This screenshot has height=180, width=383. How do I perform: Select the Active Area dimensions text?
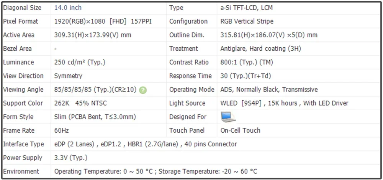[x=93, y=35]
